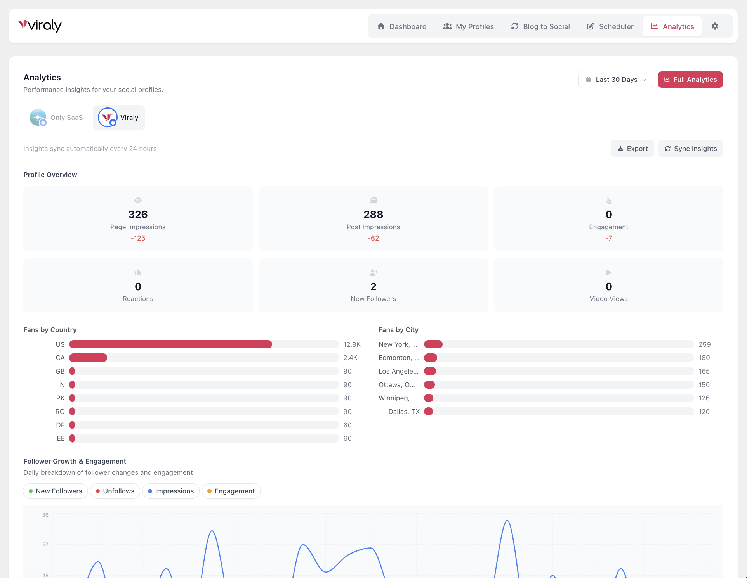This screenshot has height=578, width=747.
Task: Click the pencil icon next to Scheduler
Action: coord(590,26)
